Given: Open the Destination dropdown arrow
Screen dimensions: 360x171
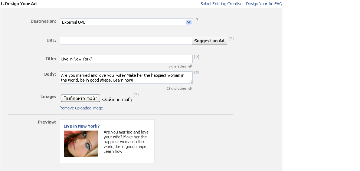Looking at the screenshot, I should pyautogui.click(x=189, y=22).
